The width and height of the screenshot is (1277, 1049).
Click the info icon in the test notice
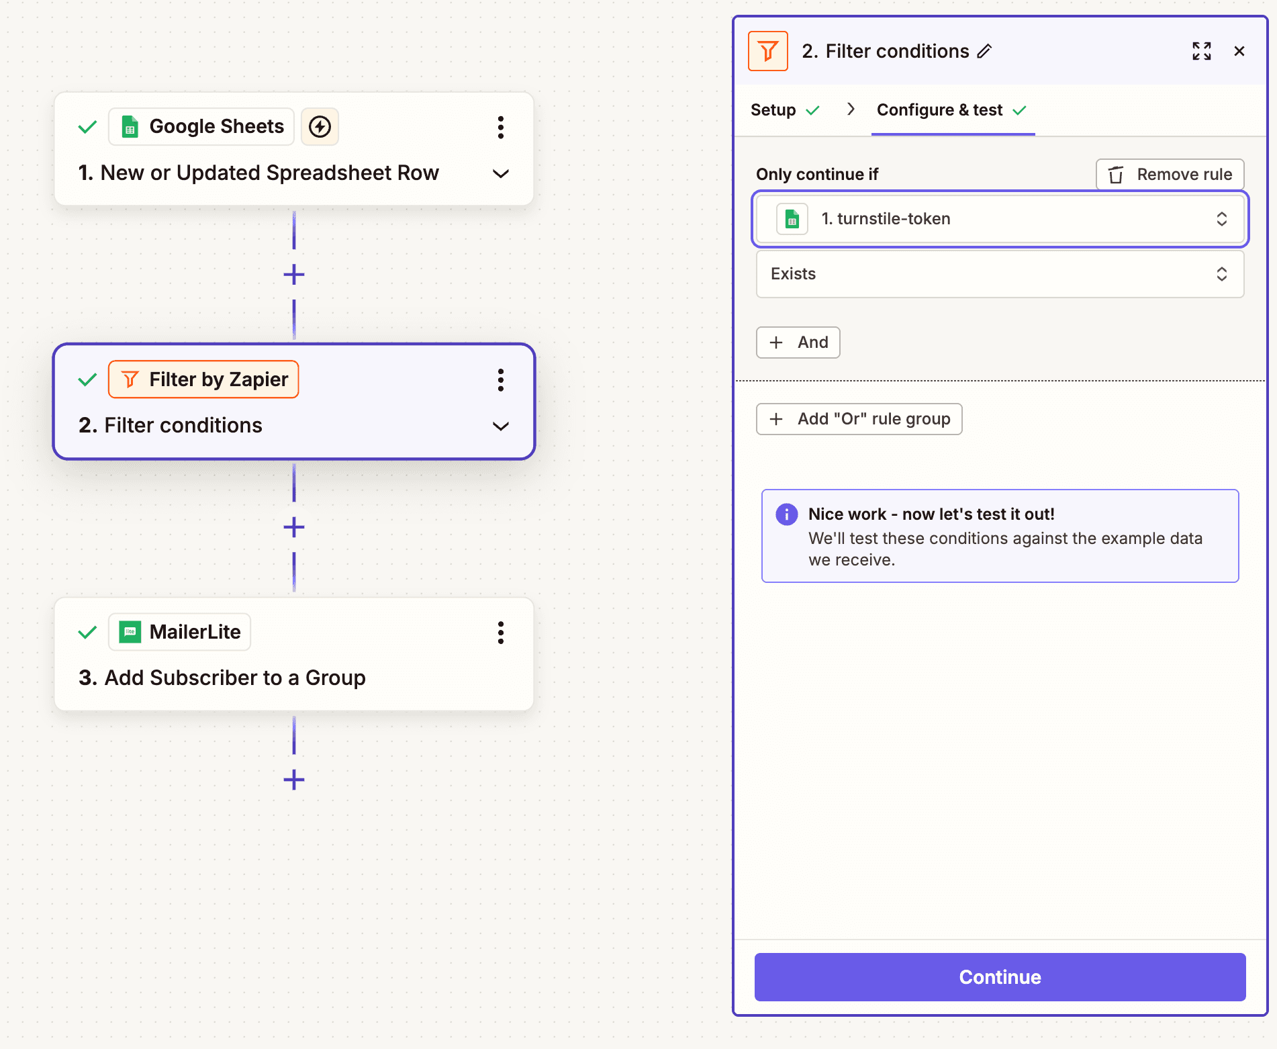[x=786, y=514]
